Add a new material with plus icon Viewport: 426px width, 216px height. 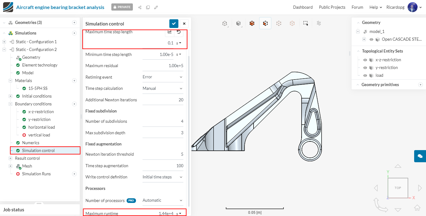[74, 80]
